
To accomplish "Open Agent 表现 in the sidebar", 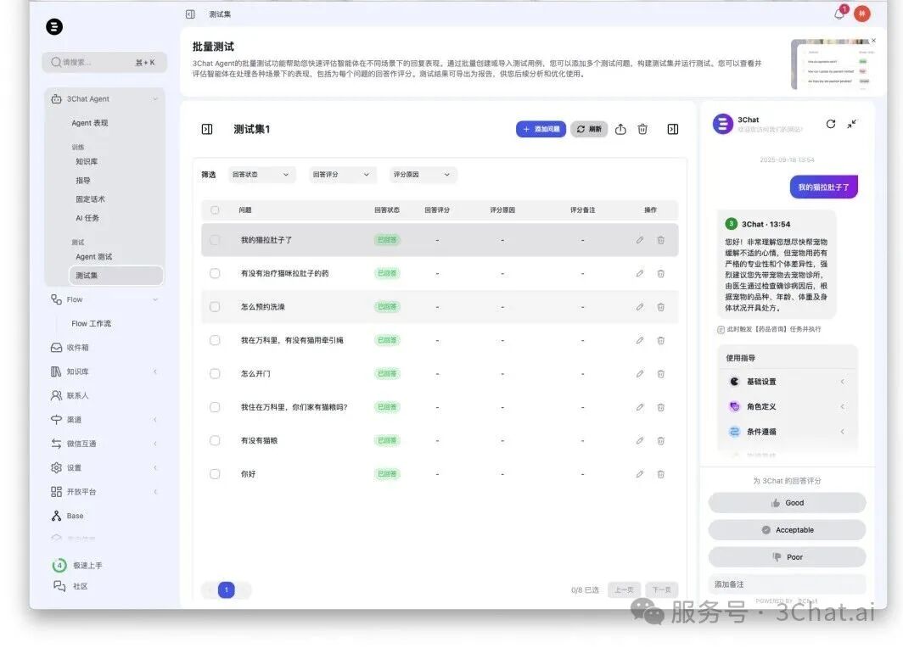I will [x=90, y=123].
